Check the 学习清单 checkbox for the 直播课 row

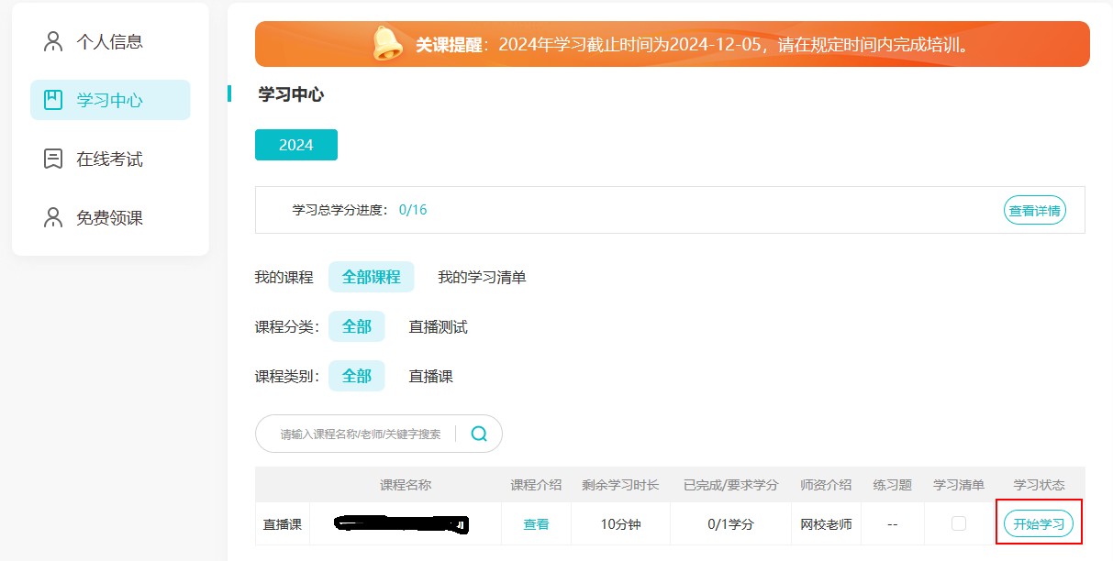click(x=957, y=522)
